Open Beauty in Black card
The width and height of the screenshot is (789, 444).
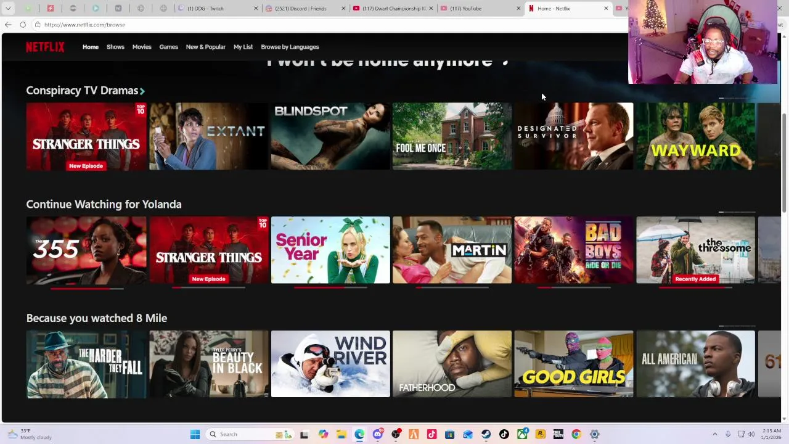point(208,364)
